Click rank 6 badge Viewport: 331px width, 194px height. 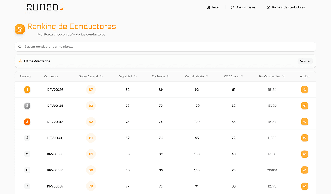point(27,170)
